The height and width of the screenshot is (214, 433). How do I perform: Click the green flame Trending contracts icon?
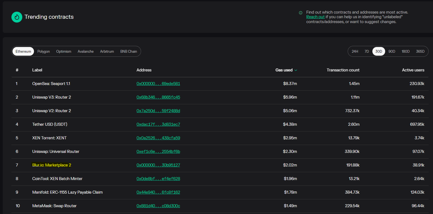(17, 17)
